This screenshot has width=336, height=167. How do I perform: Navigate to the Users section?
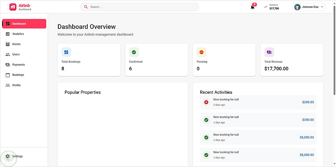[x=24, y=55]
